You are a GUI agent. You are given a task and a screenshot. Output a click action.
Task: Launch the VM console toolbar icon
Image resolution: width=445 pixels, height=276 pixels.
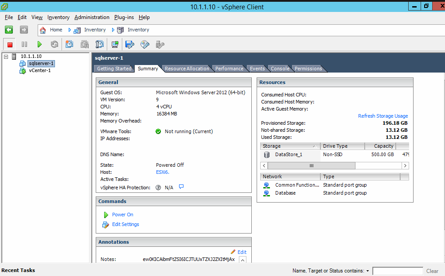point(115,44)
